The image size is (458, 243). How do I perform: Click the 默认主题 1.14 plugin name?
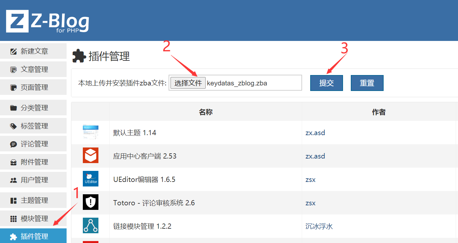tap(134, 133)
